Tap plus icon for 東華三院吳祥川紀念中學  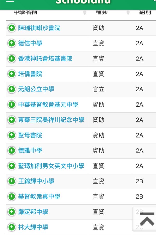12,120
